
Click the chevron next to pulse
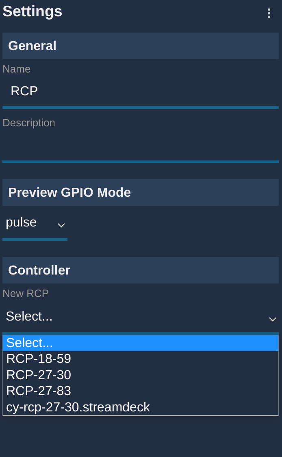61,225
